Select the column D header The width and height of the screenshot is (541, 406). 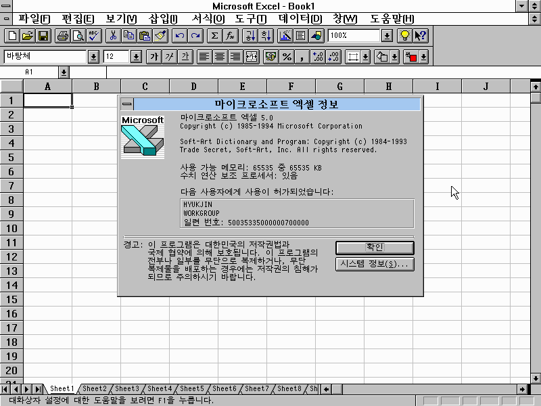(193, 87)
